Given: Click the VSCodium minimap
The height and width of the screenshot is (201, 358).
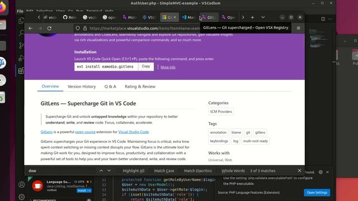Looking at the screenshot, I should pyautogui.click(x=318, y=39).
